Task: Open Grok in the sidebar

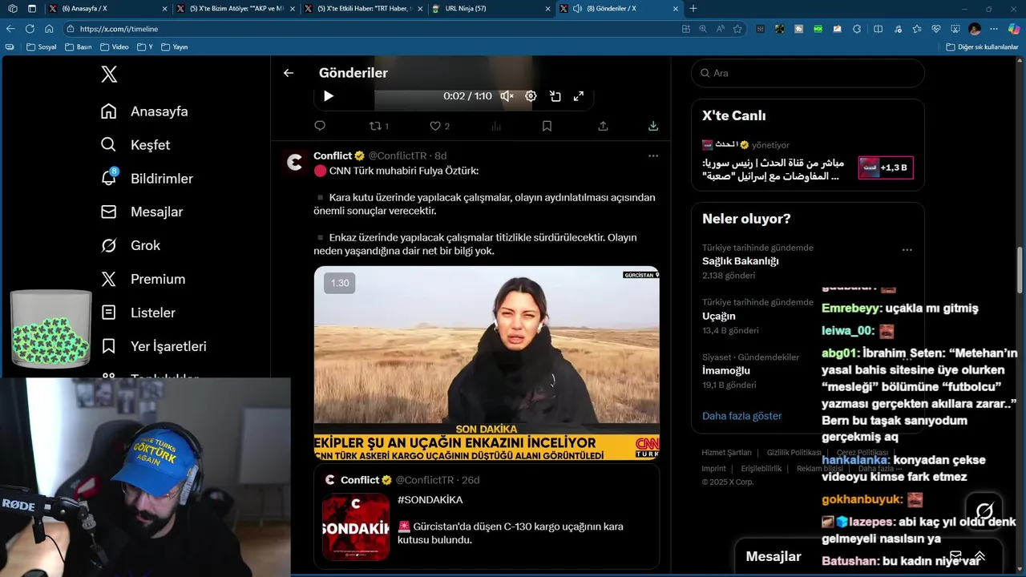Action: click(131, 246)
